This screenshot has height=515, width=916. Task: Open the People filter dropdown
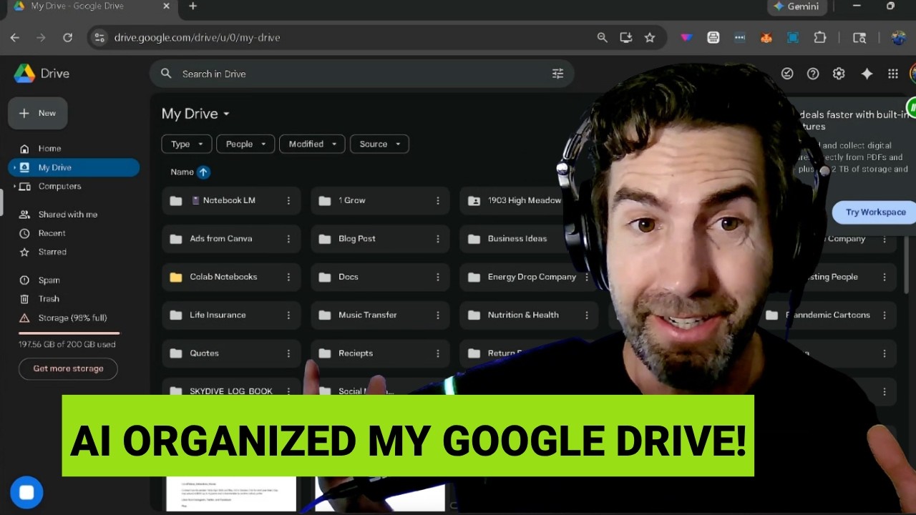[x=245, y=144]
